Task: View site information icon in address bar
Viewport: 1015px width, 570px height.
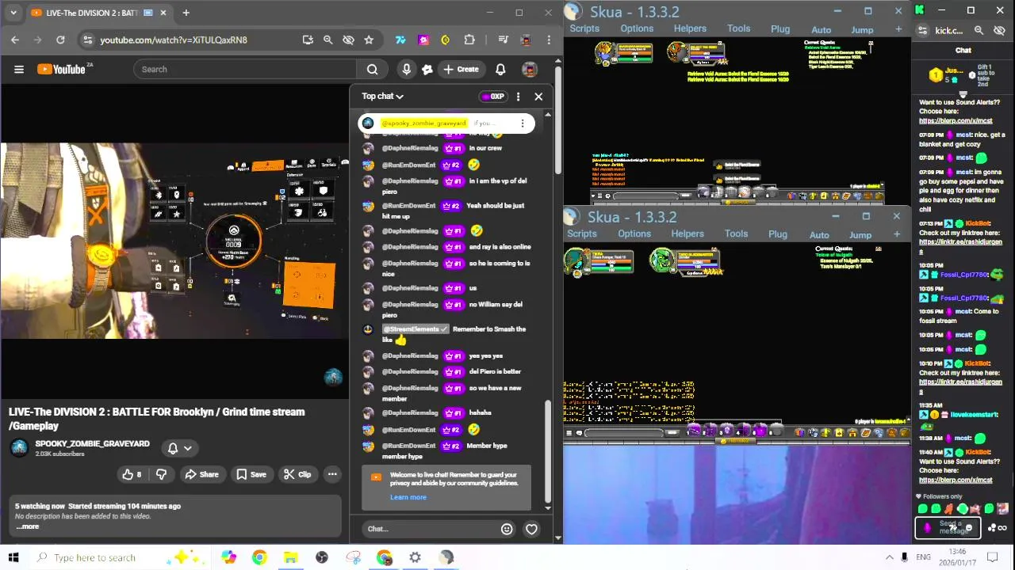Action: click(88, 40)
